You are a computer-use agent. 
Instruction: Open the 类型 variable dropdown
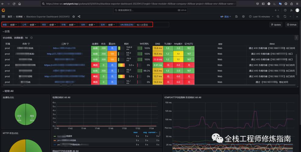13,25
